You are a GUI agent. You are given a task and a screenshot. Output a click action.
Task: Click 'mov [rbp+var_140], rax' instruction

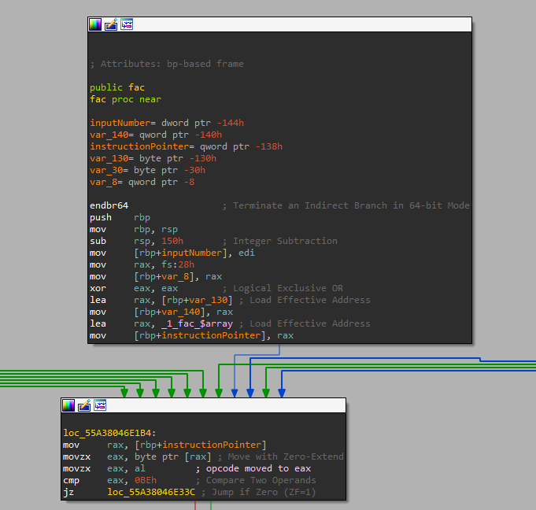click(x=161, y=312)
